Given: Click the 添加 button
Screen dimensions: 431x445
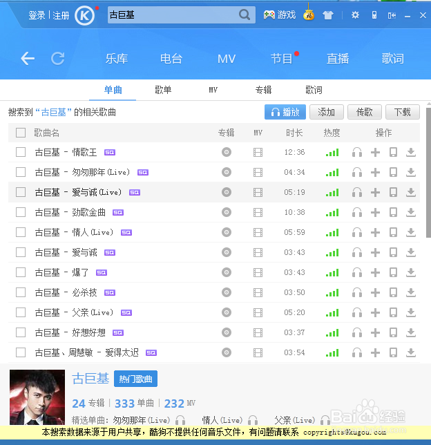Looking at the screenshot, I should [326, 112].
